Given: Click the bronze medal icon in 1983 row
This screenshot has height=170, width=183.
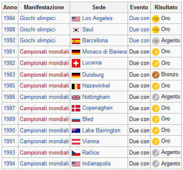Looking at the screenshot, I should pos(156,75).
